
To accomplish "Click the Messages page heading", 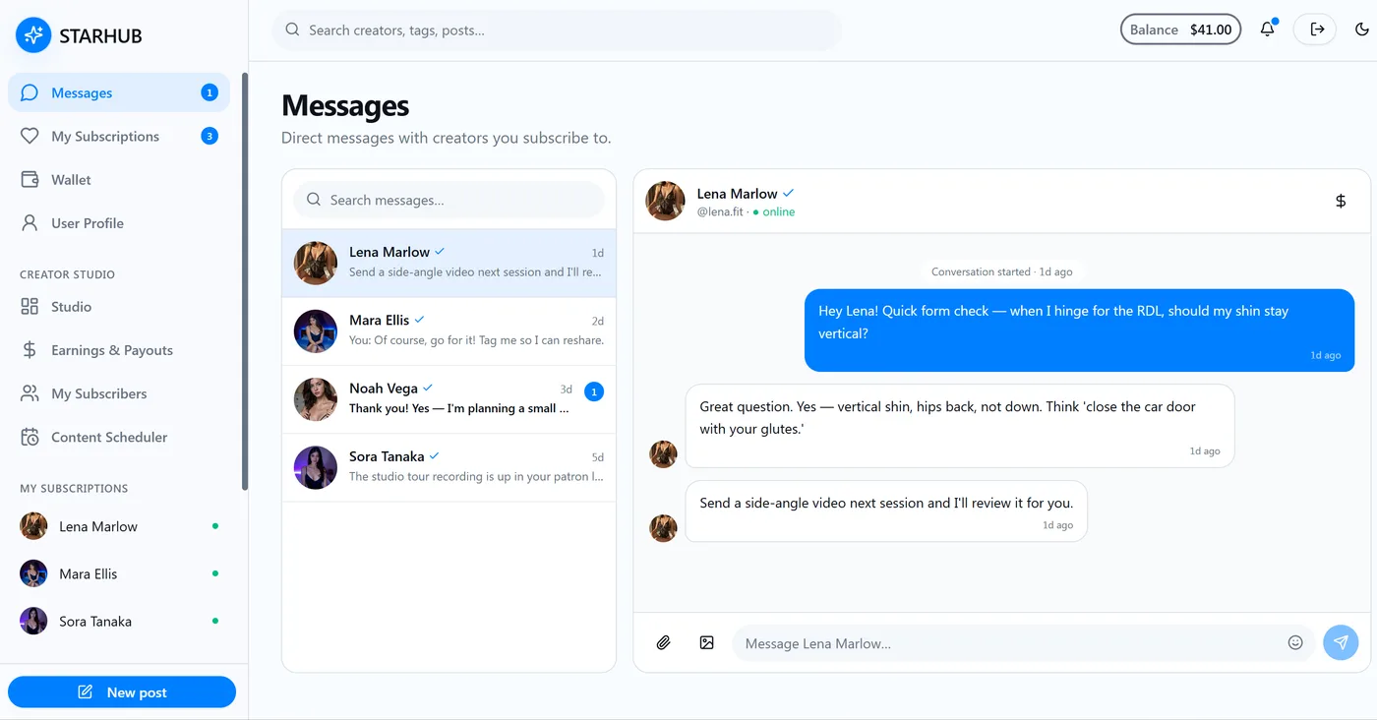I will click(x=345, y=105).
